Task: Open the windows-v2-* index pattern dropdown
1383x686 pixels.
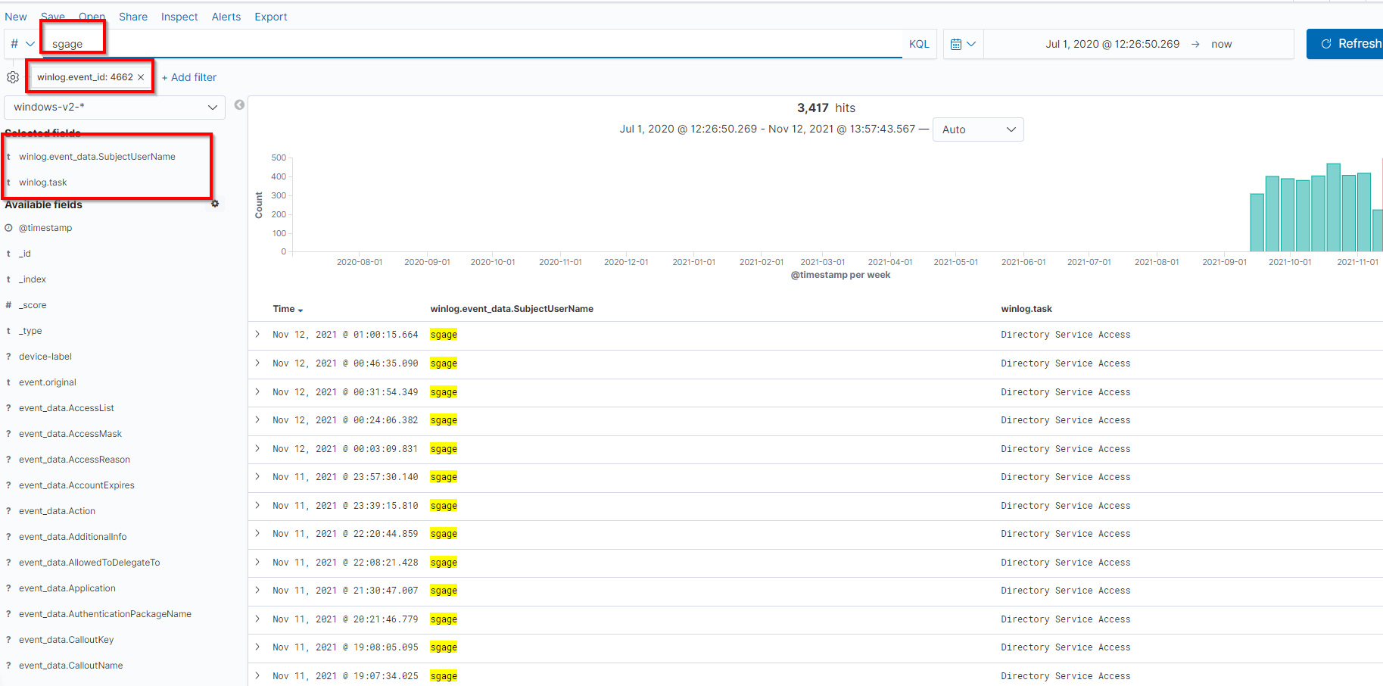Action: tap(115, 107)
